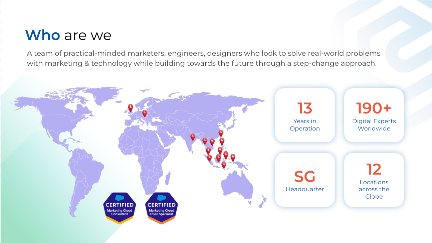Select the southernmost pin over Indonesia
The height and width of the screenshot is (243, 432).
(224, 165)
